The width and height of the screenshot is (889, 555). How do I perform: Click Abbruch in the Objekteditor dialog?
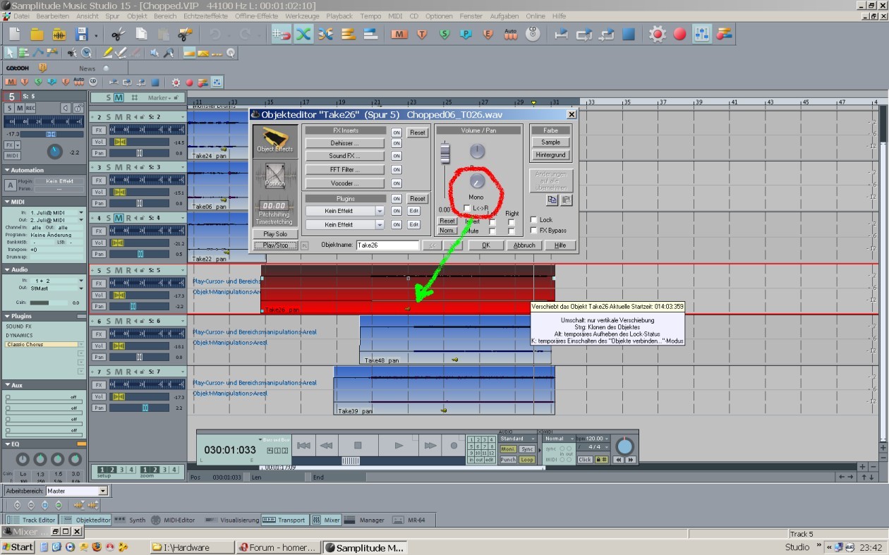524,245
